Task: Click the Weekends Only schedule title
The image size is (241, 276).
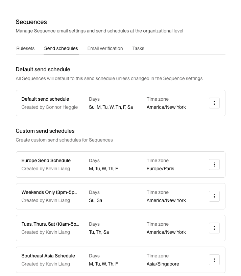Action: [x=49, y=192]
